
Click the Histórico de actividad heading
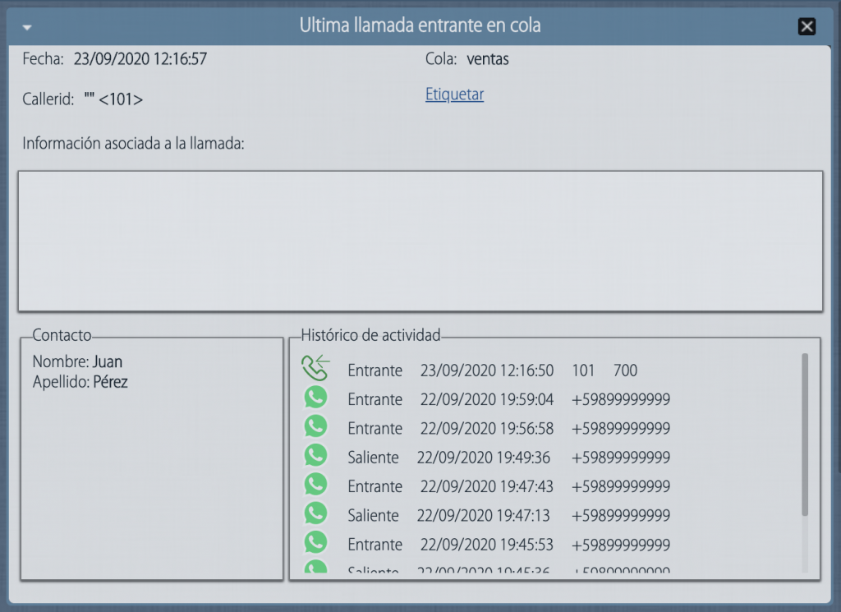tap(370, 335)
